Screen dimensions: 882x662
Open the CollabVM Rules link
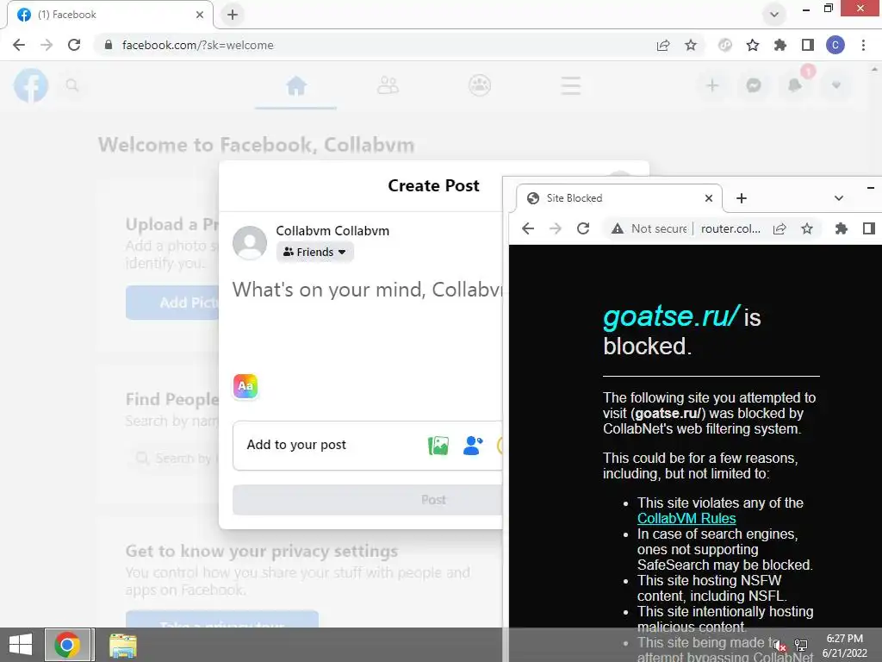[x=686, y=518]
